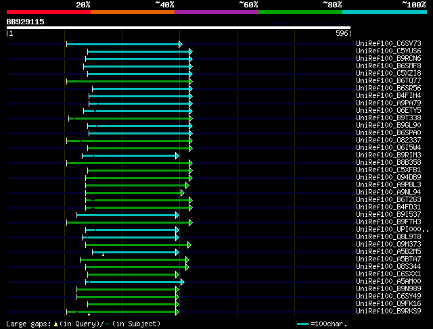
Task: Open the UniRef100_B8B358 hit
Action: tap(388, 163)
